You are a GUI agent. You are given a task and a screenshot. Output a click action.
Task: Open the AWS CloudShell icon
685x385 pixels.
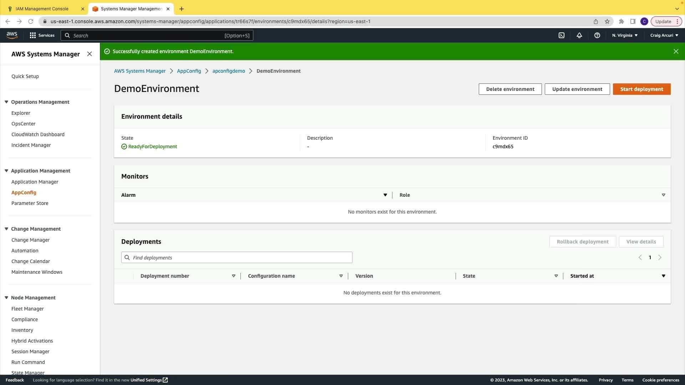point(561,35)
